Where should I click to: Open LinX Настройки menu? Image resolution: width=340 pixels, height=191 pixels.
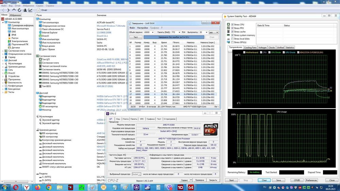142,28
